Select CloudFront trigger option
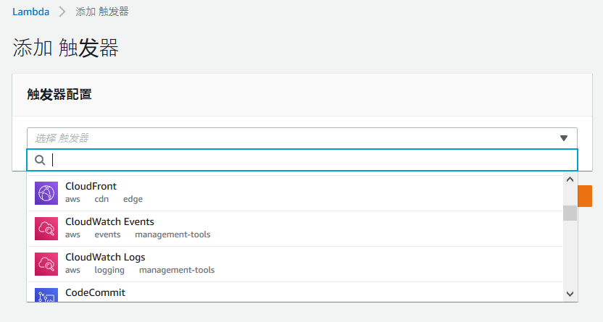603x322 pixels. tap(295, 193)
